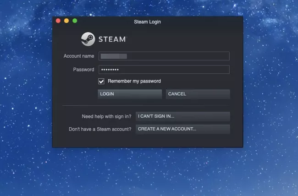Viewport: 298px width, 196px height.
Task: Click CREATE A NEW ACCOUNT... button
Action: point(183,129)
